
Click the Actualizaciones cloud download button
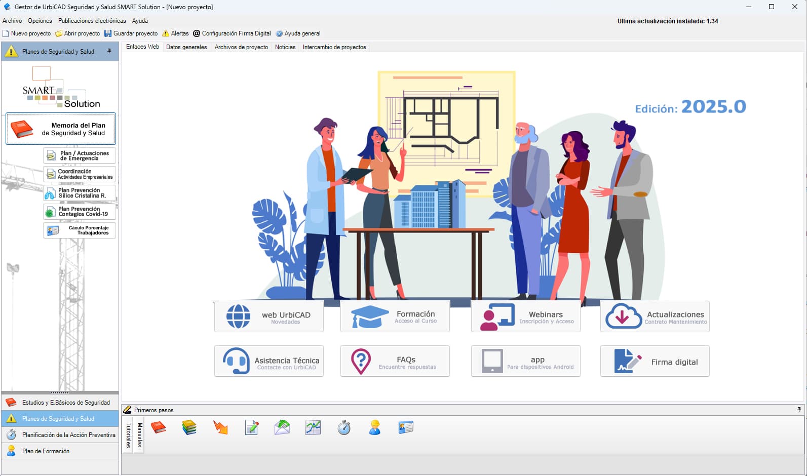655,316
